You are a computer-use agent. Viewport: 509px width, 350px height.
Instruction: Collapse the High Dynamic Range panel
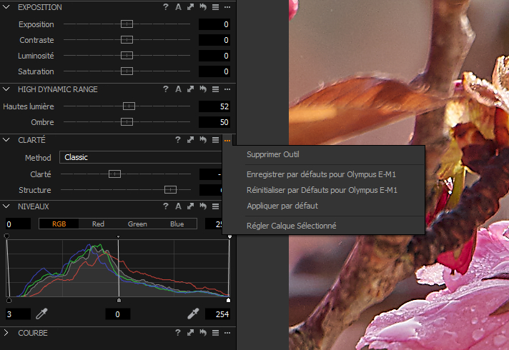point(6,89)
